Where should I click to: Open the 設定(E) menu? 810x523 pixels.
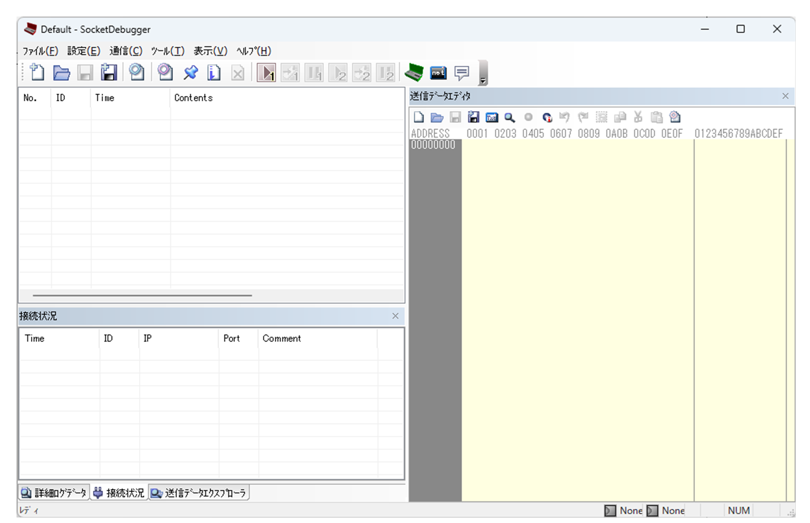pyautogui.click(x=83, y=51)
